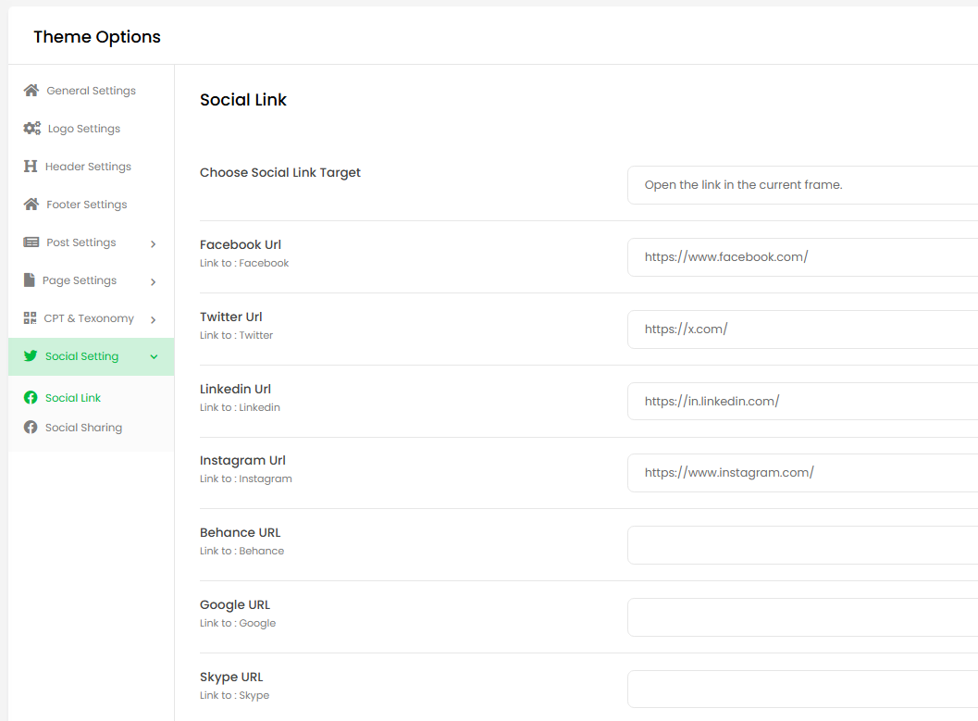The height and width of the screenshot is (721, 978).
Task: Go to Header Settings in sidebar
Action: pyautogui.click(x=89, y=167)
